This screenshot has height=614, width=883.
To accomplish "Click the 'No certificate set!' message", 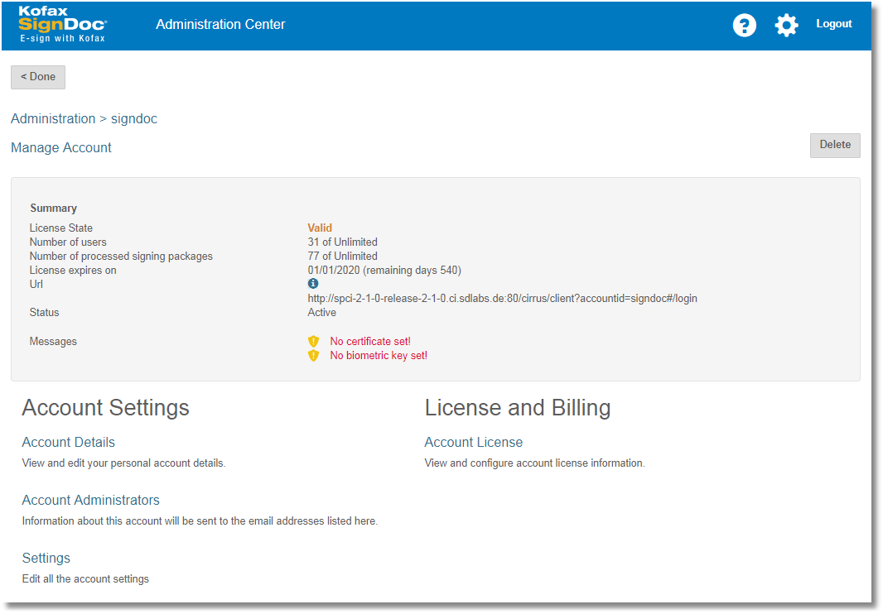I will tap(370, 342).
